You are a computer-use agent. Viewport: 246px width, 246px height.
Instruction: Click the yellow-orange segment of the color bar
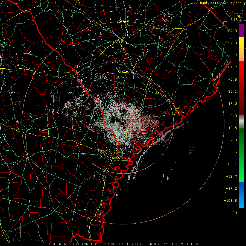[x=241, y=49]
